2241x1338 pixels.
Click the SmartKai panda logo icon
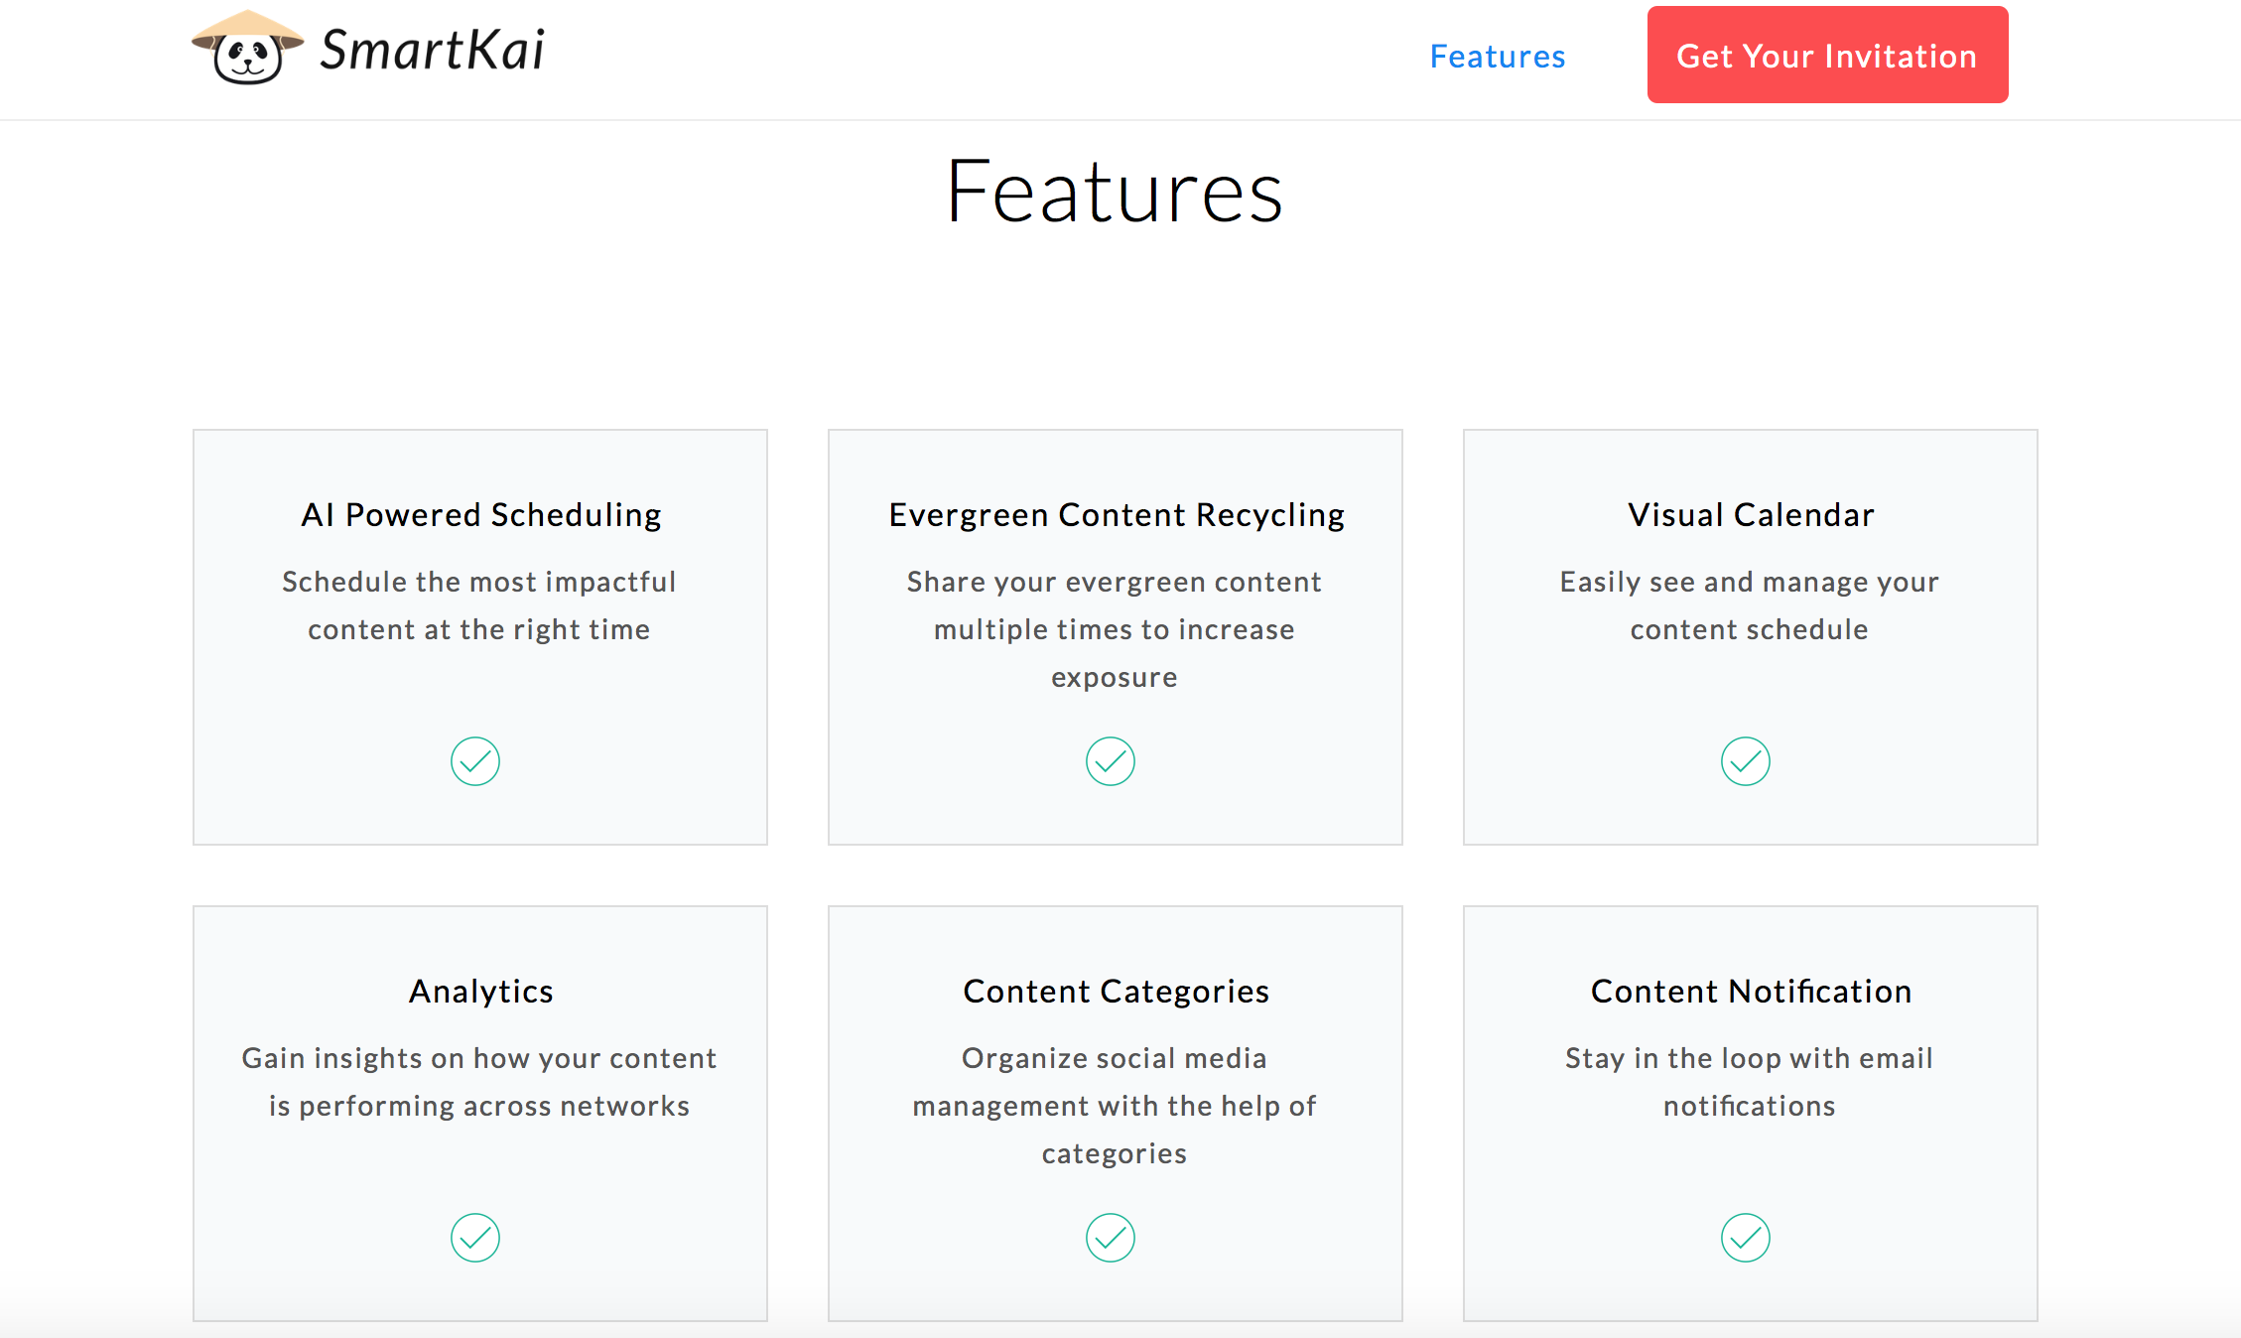pos(247,49)
